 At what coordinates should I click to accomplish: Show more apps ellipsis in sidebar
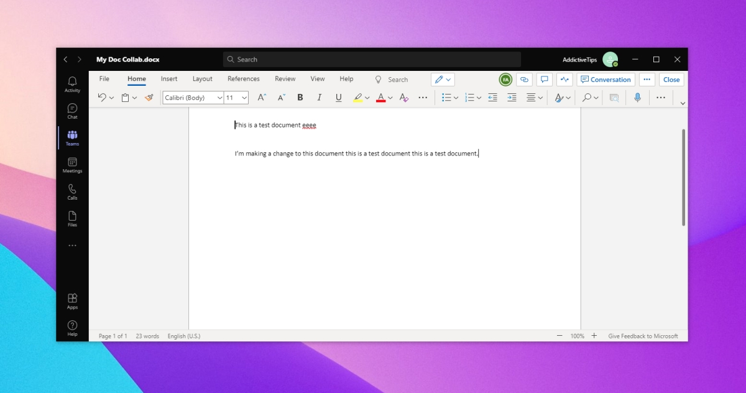[x=72, y=246]
